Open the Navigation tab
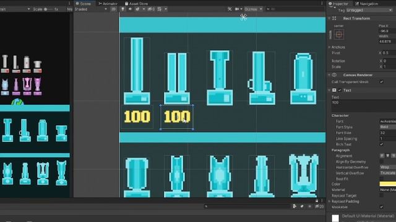Image resolution: width=396 pixels, height=222 pixels. (x=366, y=4)
